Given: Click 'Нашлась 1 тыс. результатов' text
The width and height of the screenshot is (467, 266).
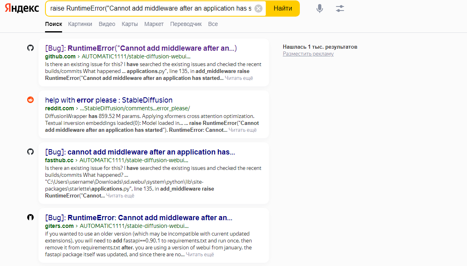Looking at the screenshot, I should pyautogui.click(x=320, y=47).
